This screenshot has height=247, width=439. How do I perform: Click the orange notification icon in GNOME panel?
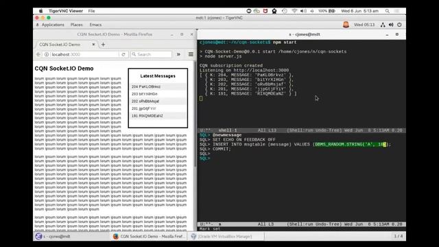point(346,25)
